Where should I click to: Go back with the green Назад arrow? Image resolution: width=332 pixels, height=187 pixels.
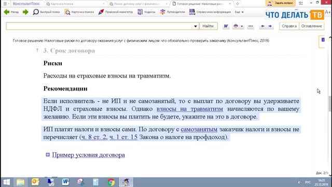[x=11, y=12]
